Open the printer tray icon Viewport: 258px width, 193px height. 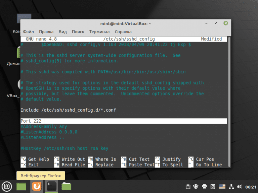click(x=204, y=187)
